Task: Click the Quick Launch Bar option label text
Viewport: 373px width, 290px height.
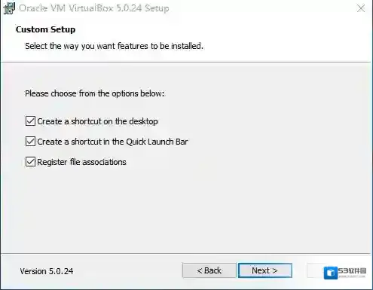Action: point(112,142)
